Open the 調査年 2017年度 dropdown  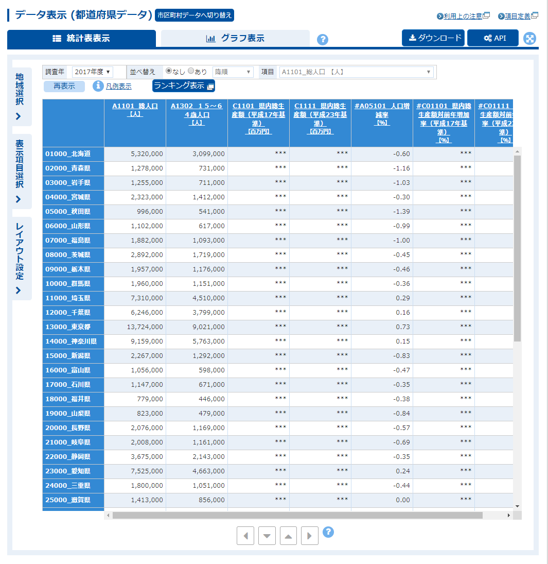pyautogui.click(x=93, y=72)
